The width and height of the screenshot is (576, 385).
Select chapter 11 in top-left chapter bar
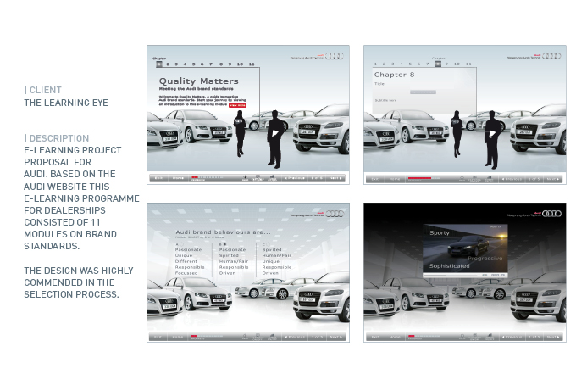(x=252, y=64)
